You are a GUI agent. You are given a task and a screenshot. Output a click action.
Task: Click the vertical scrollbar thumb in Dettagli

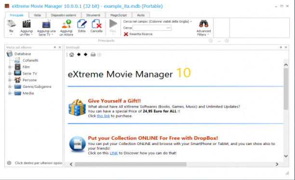pyautogui.click(x=286, y=89)
